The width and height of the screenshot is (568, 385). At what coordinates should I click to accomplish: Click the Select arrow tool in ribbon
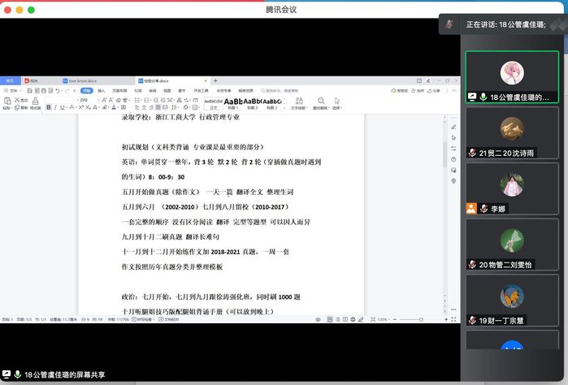pyautogui.click(x=336, y=102)
